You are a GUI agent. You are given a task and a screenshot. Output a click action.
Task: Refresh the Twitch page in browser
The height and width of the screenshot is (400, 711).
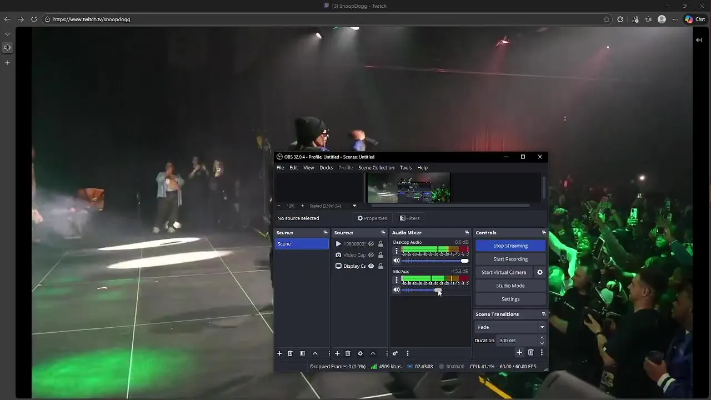34,19
